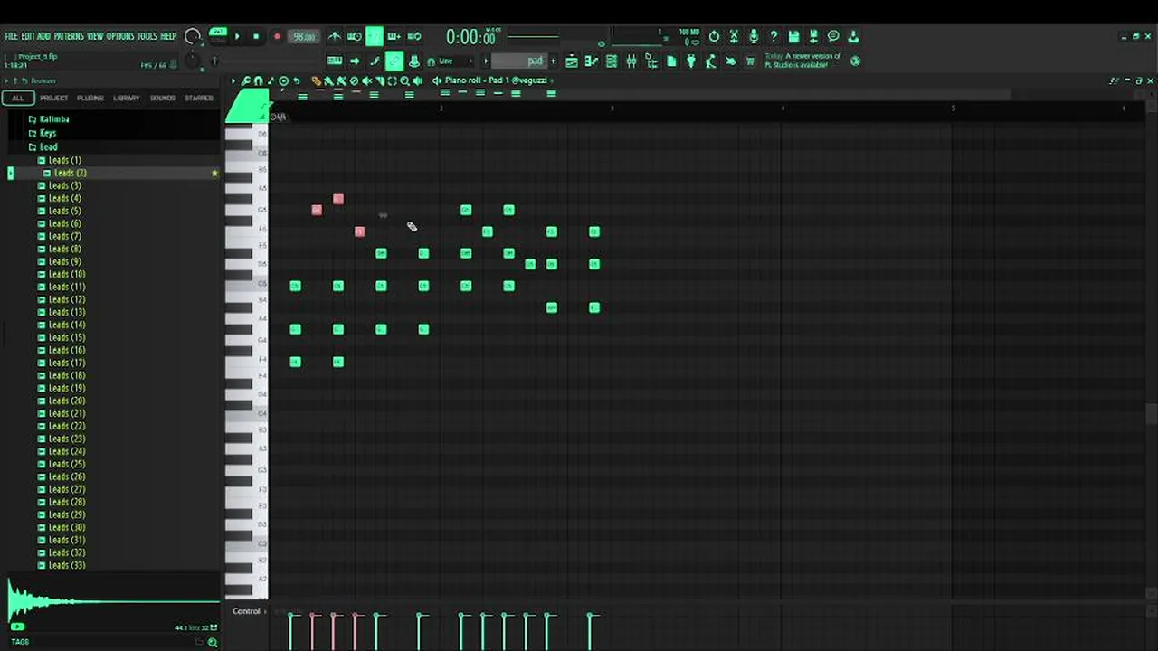Open the plugin picker plug icon
This screenshot has height=651, width=1158.
click(x=691, y=61)
